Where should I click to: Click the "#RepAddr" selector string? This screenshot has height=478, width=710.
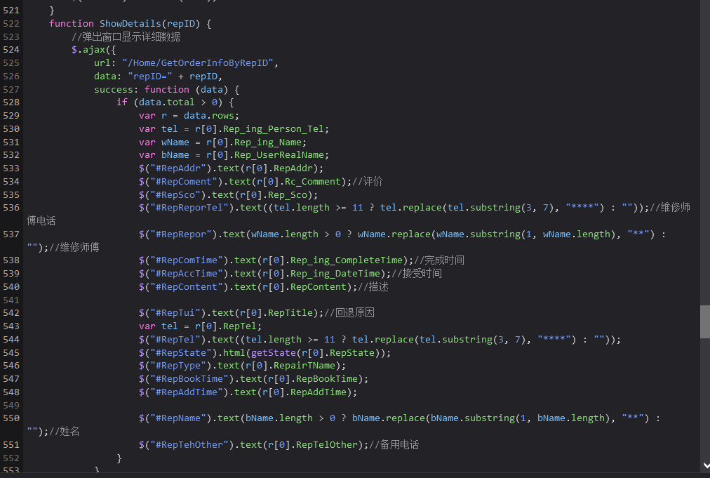click(178, 168)
